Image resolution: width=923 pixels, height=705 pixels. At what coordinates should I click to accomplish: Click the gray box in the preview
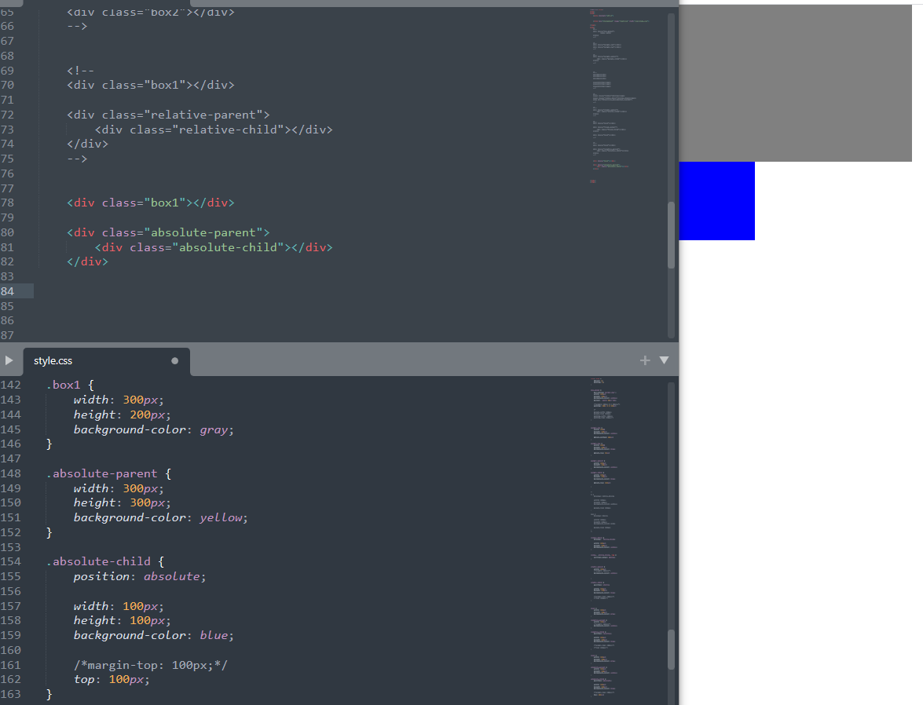pyautogui.click(x=795, y=83)
